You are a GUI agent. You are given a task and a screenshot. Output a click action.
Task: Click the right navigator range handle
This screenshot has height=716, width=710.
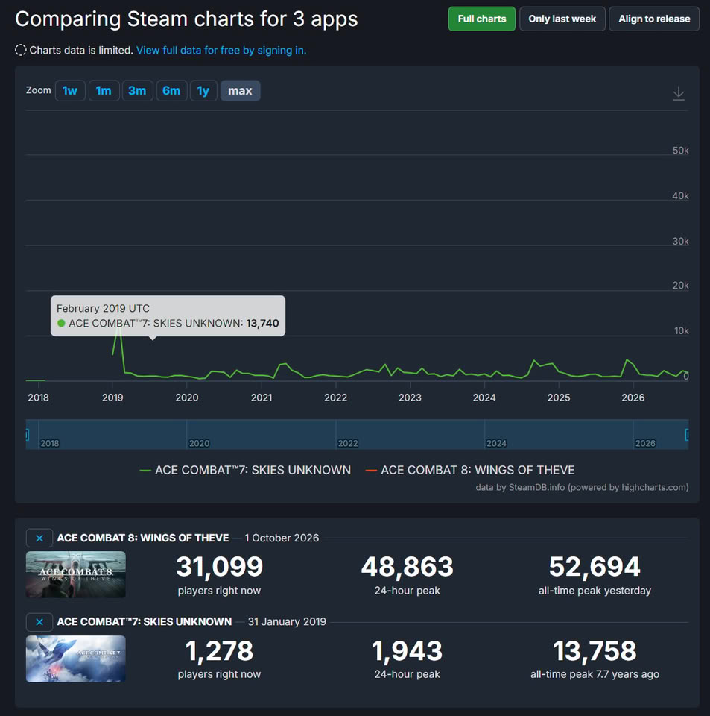pos(687,434)
